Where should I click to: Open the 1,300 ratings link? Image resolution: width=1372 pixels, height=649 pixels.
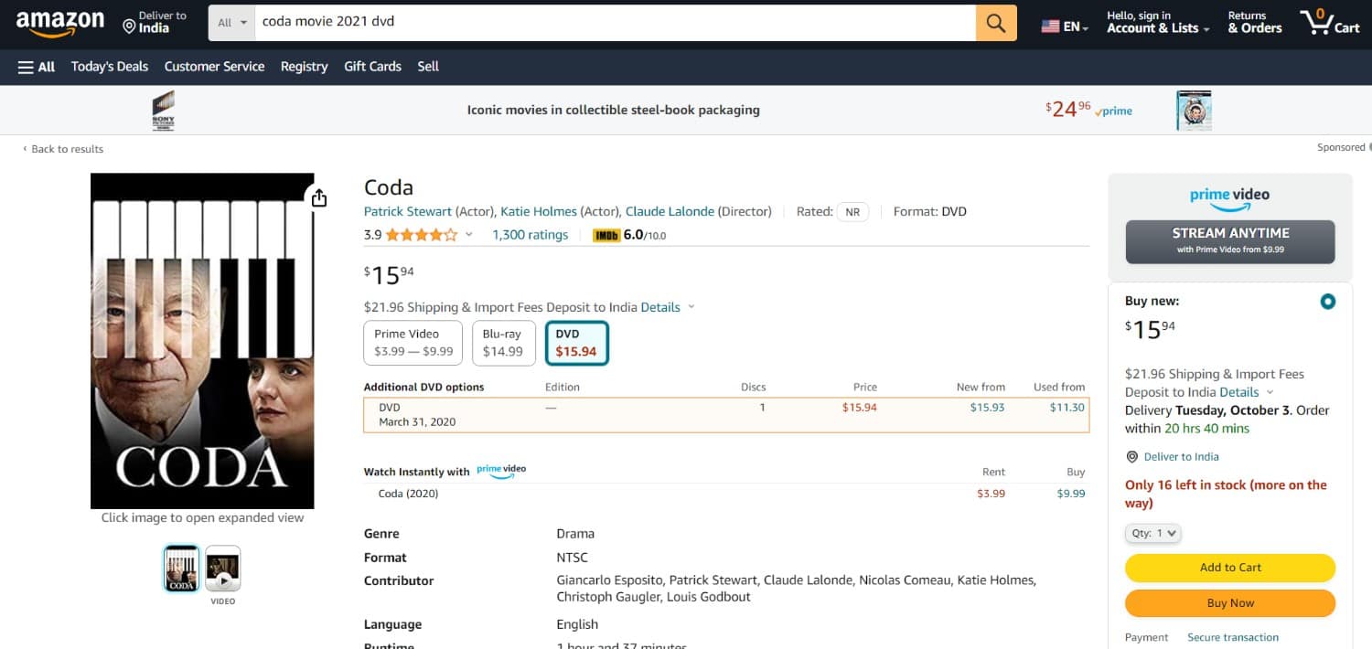click(x=531, y=235)
